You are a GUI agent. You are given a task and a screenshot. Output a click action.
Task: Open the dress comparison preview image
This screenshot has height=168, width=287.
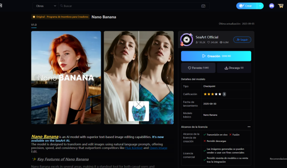click(x=139, y=77)
